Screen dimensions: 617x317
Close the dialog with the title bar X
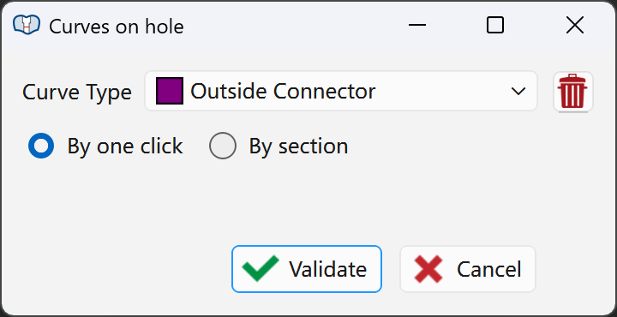pos(574,25)
